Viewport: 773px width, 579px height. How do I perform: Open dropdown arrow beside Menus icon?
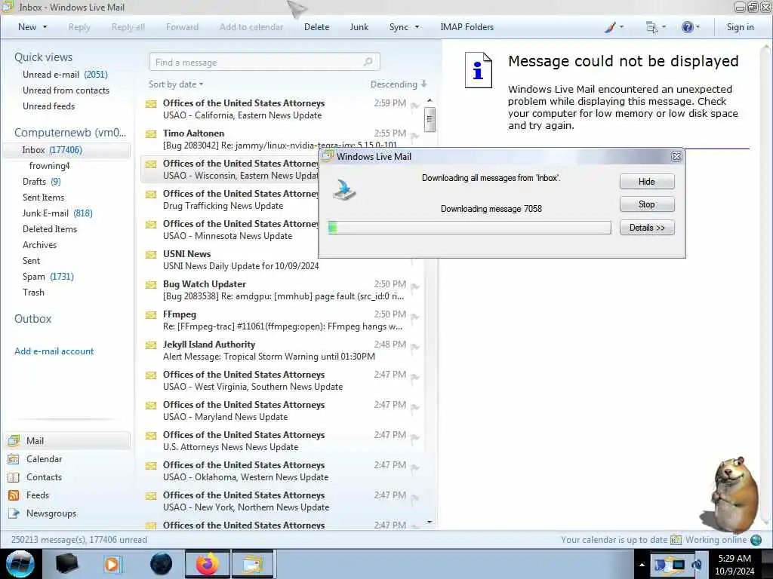[x=664, y=27]
